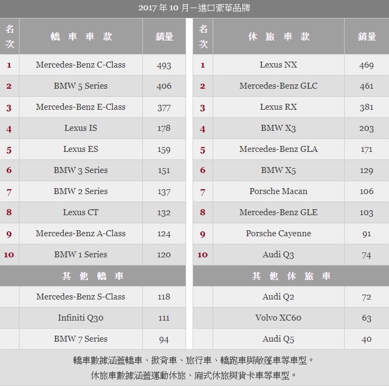Select the Audi Q5 row
The image size is (389, 386).
(291, 339)
